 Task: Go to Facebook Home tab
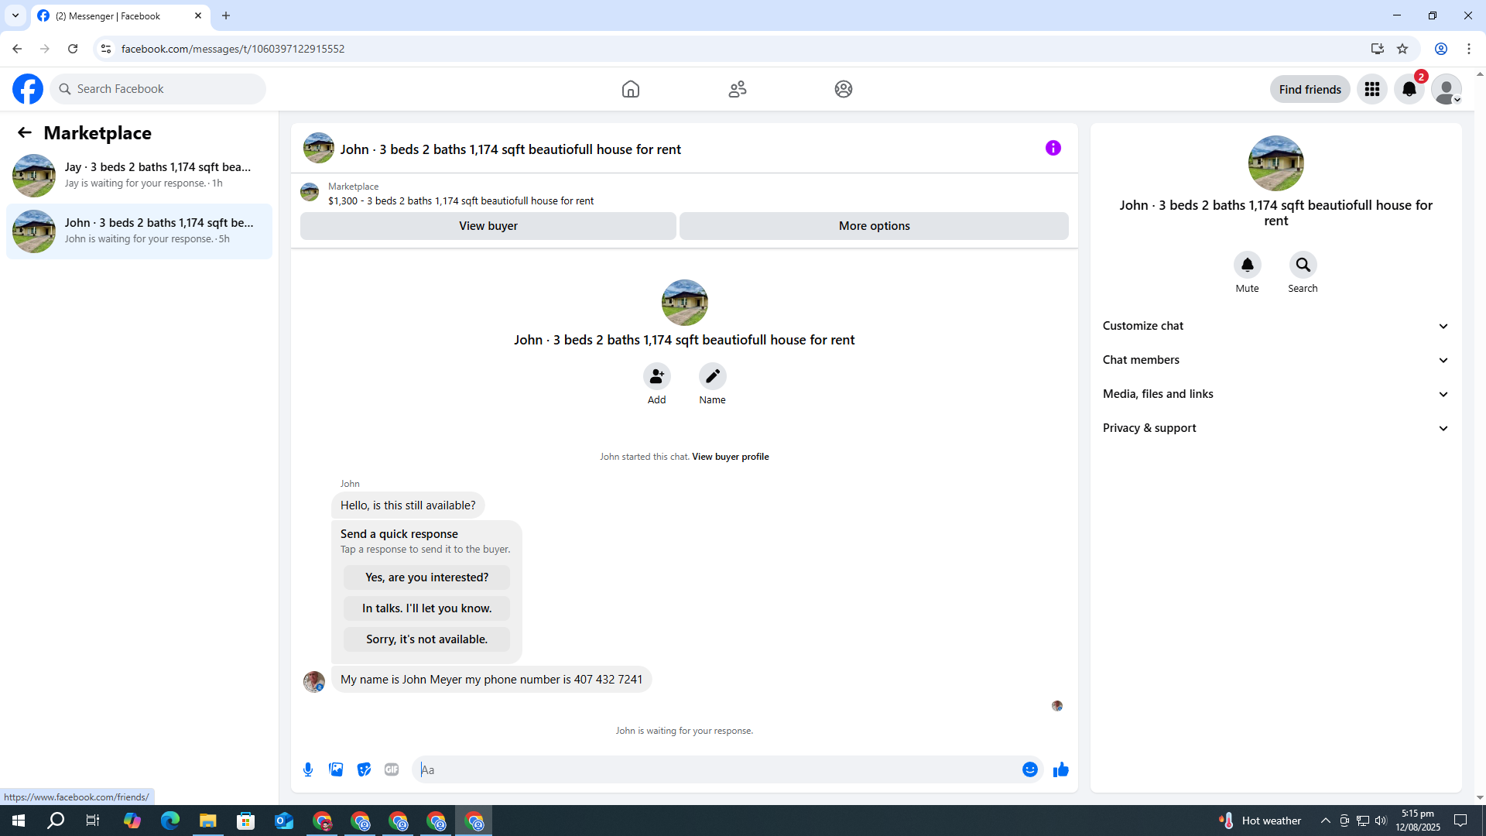pos(630,89)
